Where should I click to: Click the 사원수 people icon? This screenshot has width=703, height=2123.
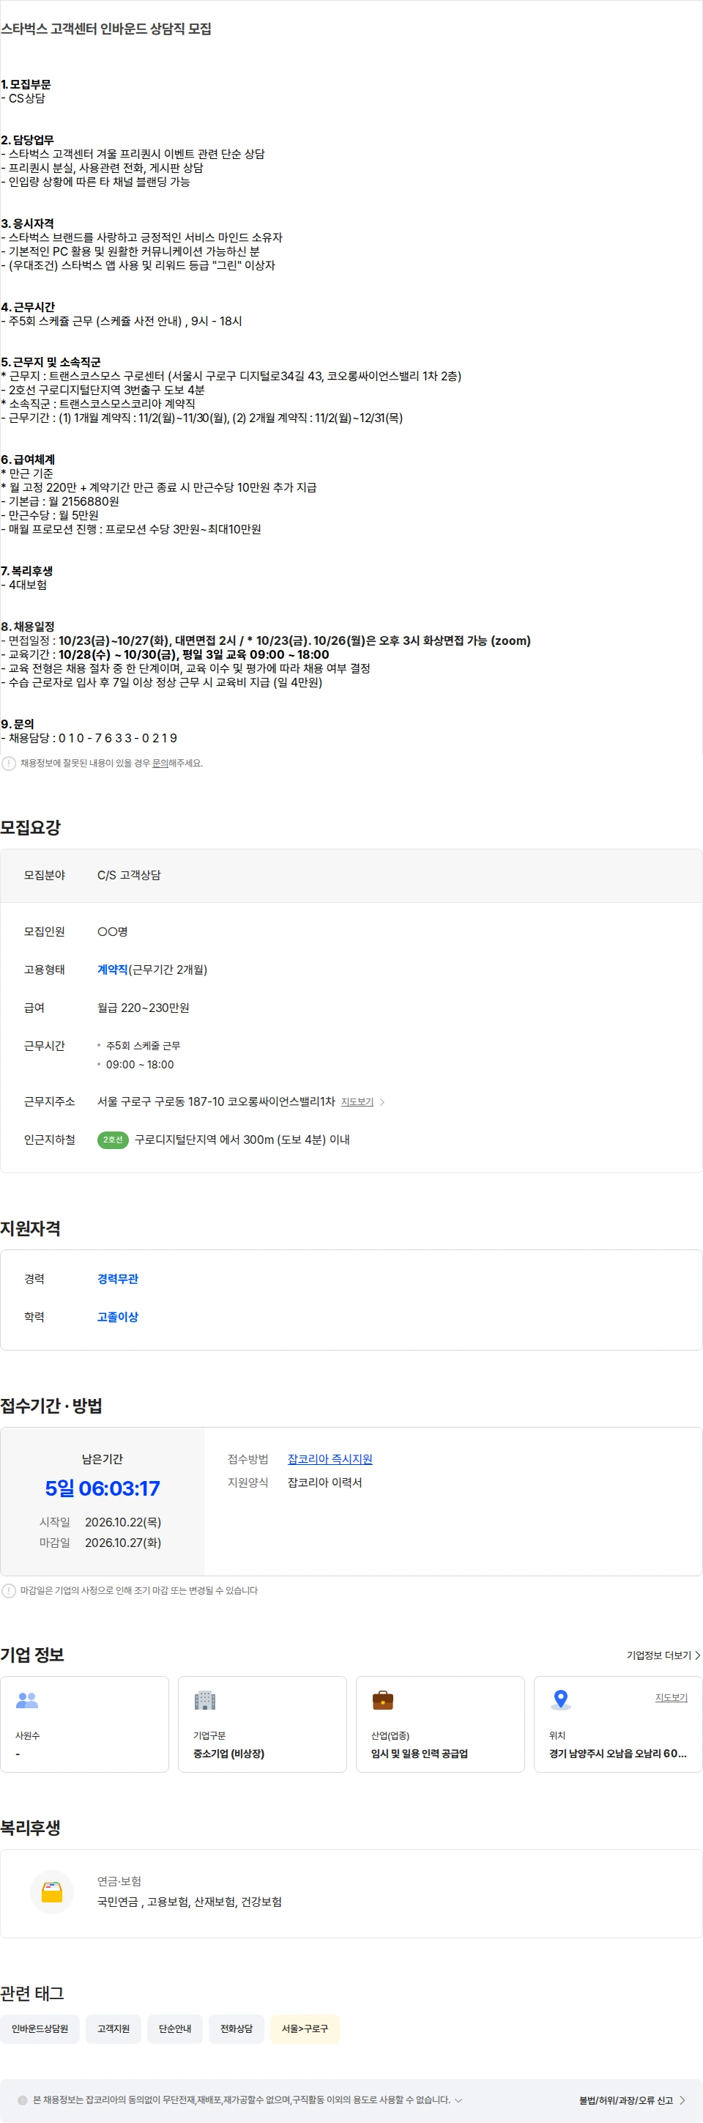27,1700
